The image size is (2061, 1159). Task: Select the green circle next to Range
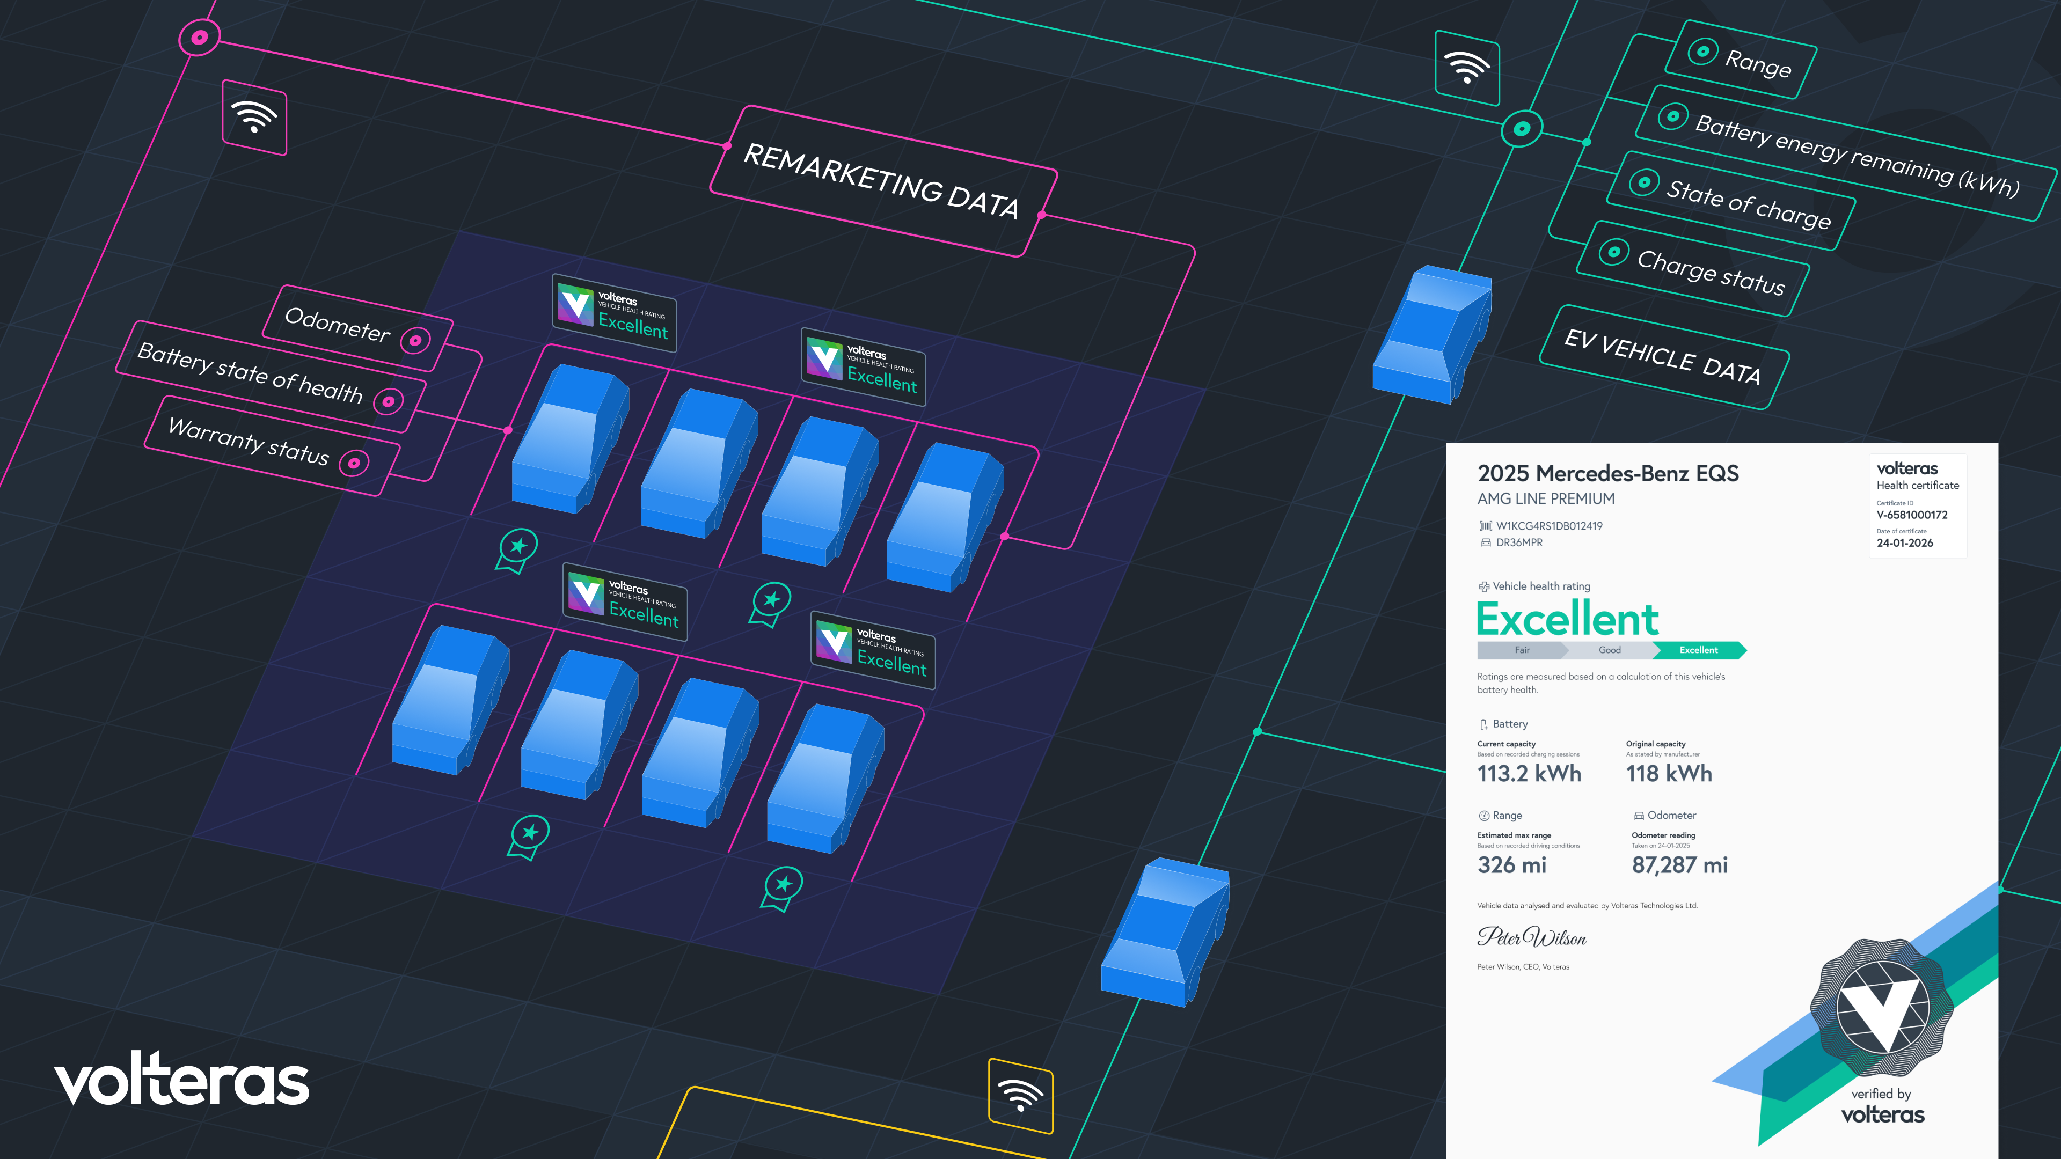tap(1702, 52)
